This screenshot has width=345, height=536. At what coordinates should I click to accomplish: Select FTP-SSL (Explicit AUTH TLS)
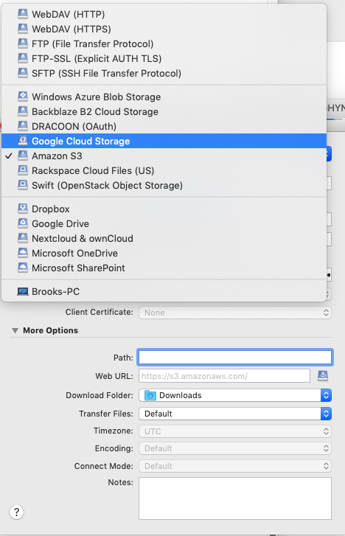point(164,58)
